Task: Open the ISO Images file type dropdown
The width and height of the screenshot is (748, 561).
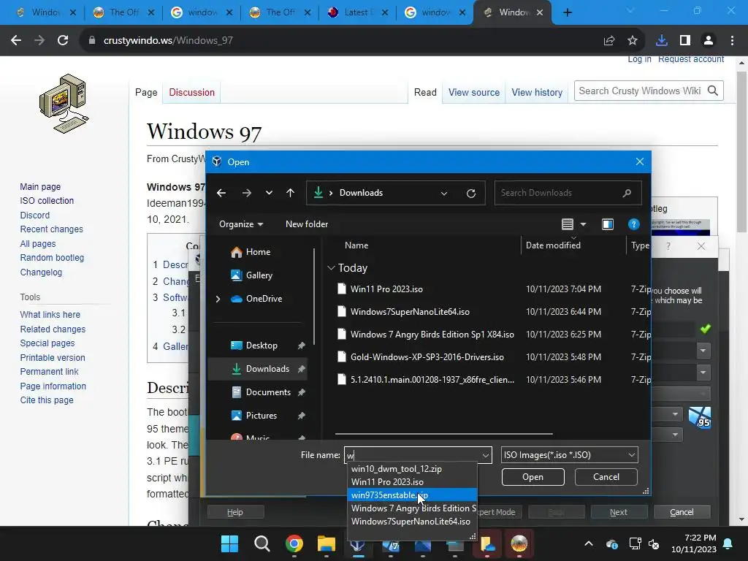Action: [569, 455]
